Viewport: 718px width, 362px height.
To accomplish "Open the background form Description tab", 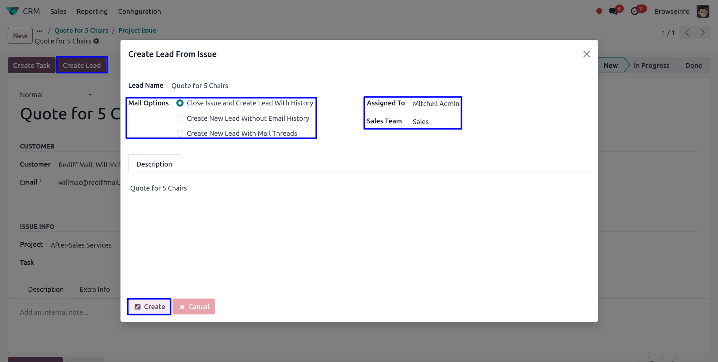I will [46, 289].
